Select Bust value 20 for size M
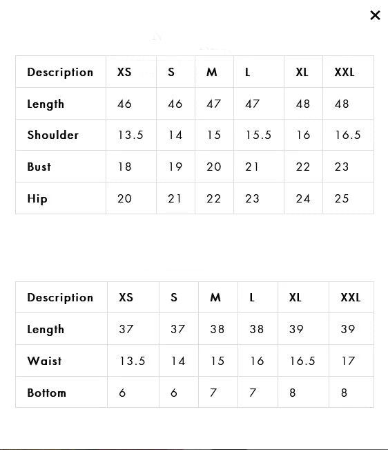 pos(214,167)
